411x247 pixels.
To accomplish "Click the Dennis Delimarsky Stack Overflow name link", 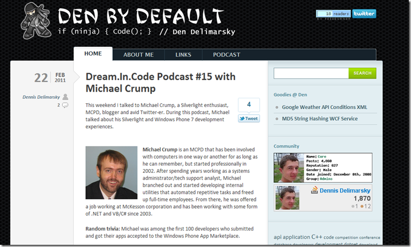I will [345, 190].
